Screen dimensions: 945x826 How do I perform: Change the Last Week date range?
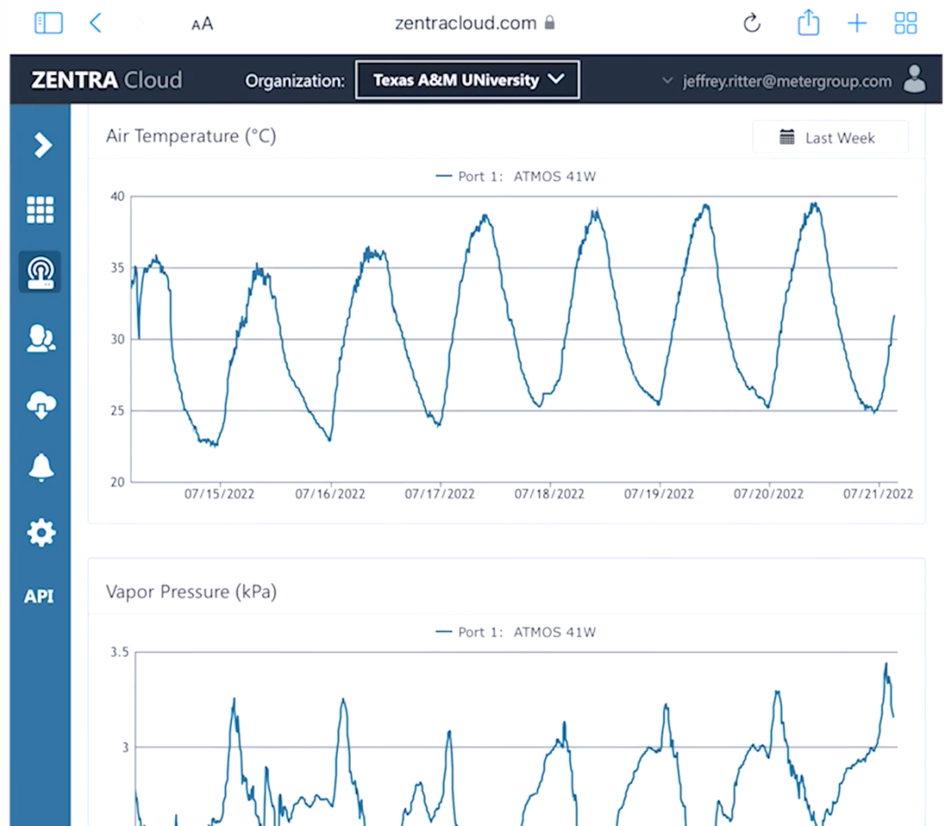pyautogui.click(x=829, y=137)
